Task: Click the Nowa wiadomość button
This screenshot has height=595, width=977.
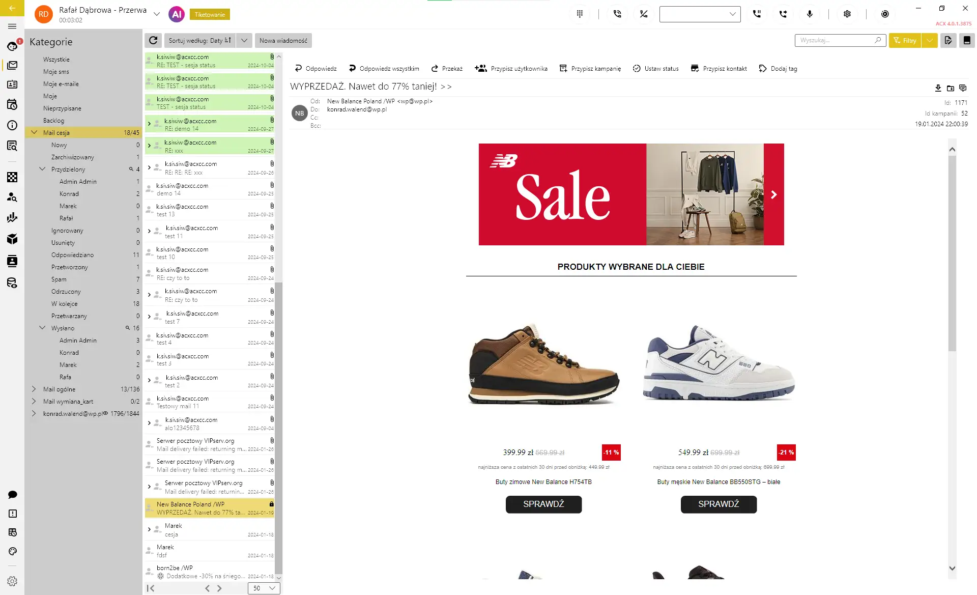Action: [283, 40]
